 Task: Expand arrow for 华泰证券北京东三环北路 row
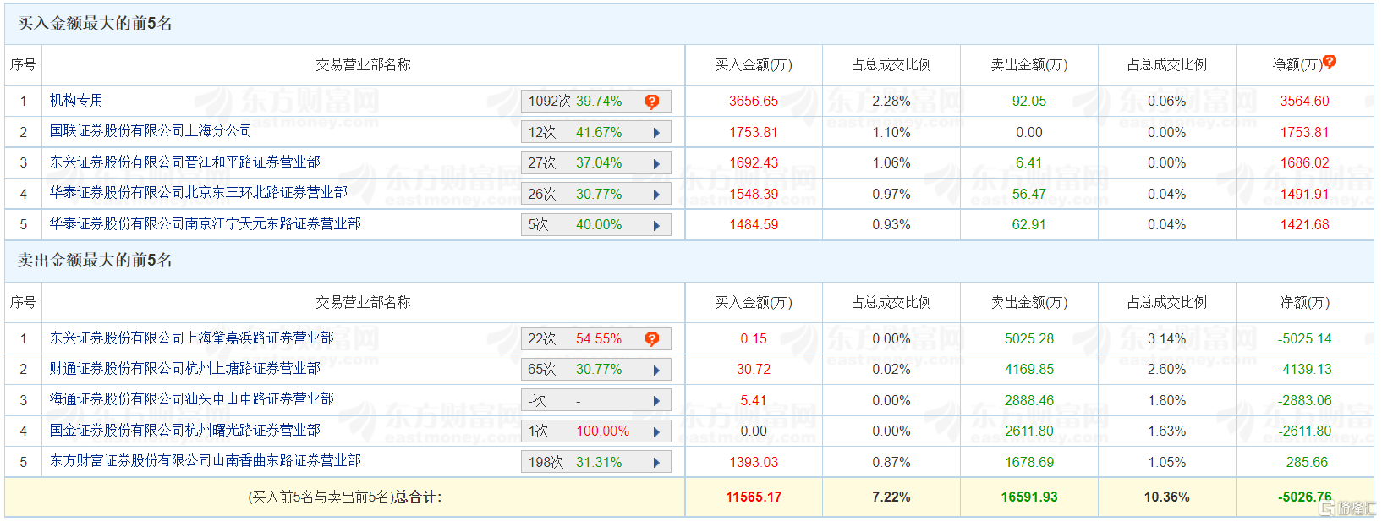tap(656, 195)
